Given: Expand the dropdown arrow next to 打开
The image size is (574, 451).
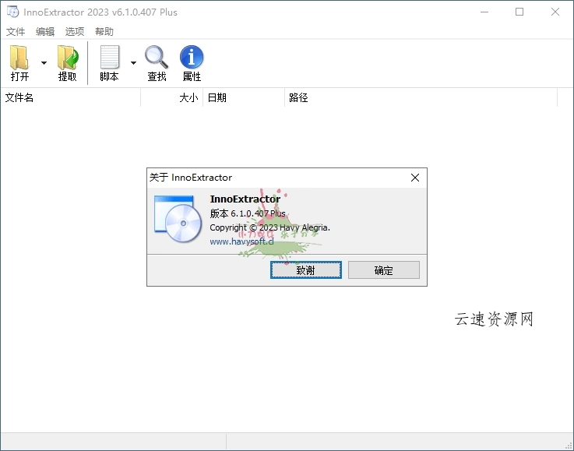Looking at the screenshot, I should coord(44,63).
